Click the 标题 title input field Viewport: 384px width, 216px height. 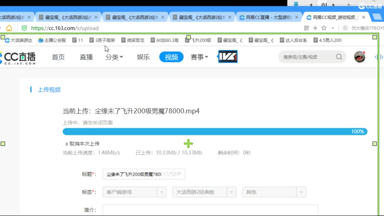click(x=144, y=174)
